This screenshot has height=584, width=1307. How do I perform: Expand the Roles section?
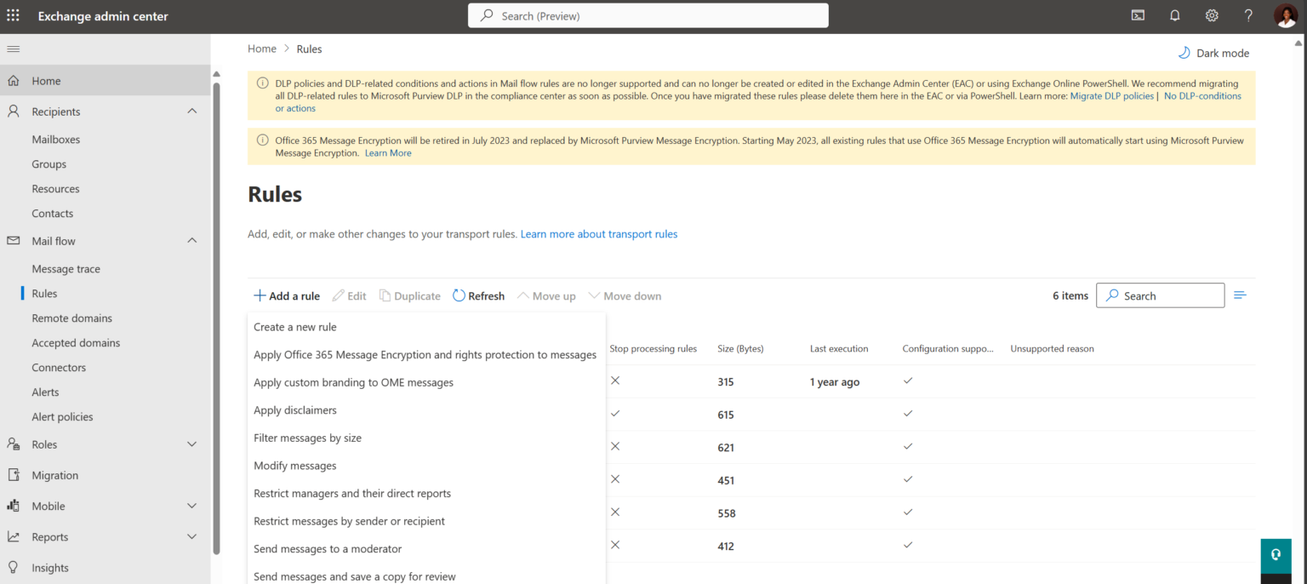click(x=192, y=444)
